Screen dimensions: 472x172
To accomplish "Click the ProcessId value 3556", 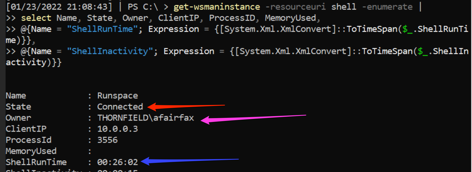I will point(108,140).
